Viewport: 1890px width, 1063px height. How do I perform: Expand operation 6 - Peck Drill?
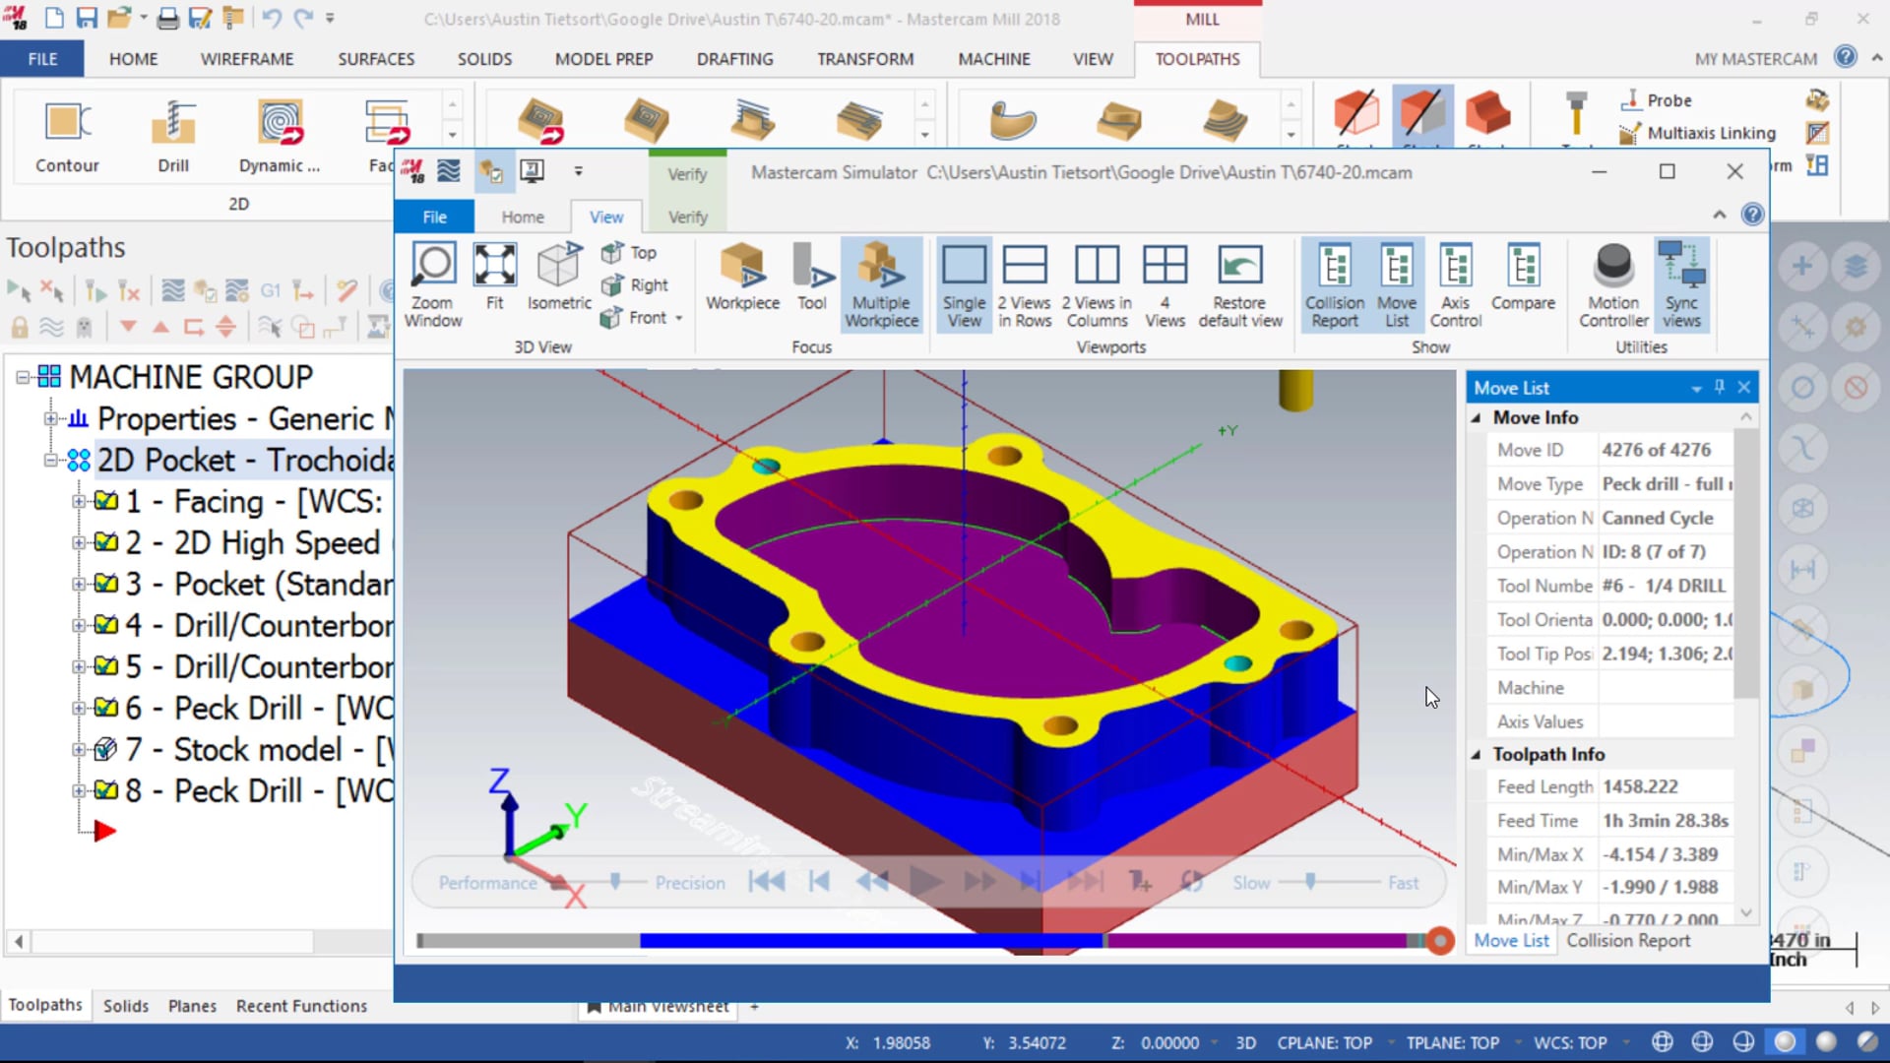click(79, 709)
